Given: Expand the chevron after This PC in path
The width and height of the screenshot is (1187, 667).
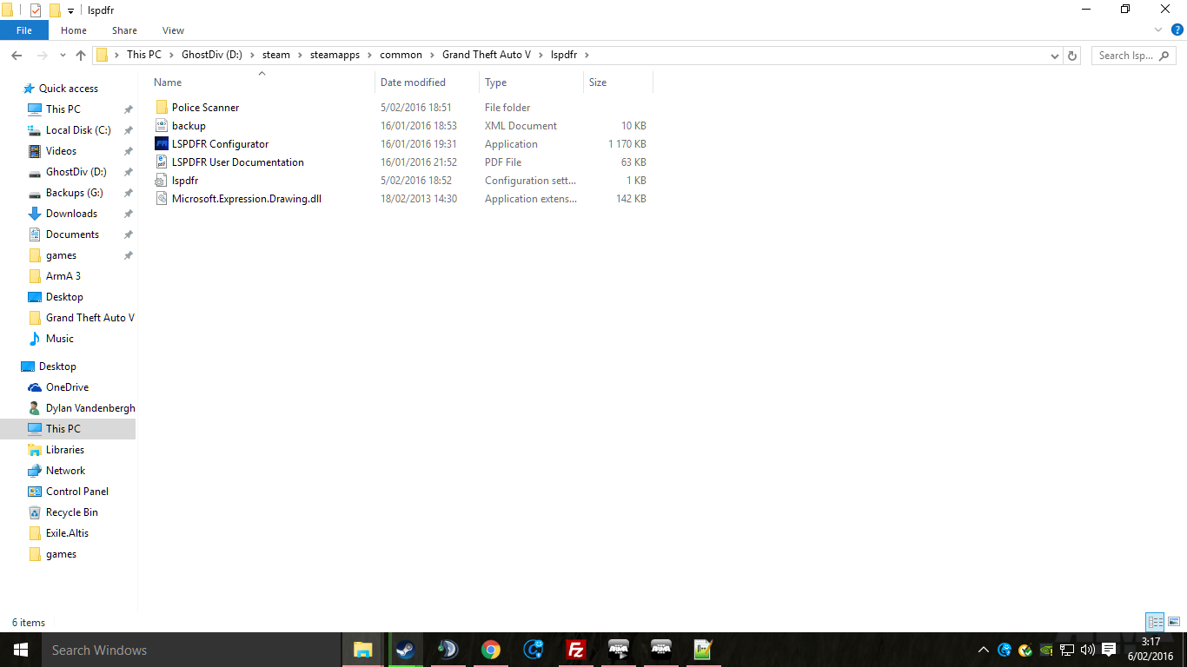Looking at the screenshot, I should pyautogui.click(x=171, y=55).
